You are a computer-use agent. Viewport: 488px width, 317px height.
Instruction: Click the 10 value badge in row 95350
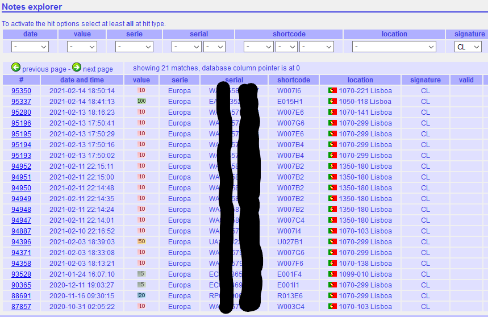coord(141,90)
